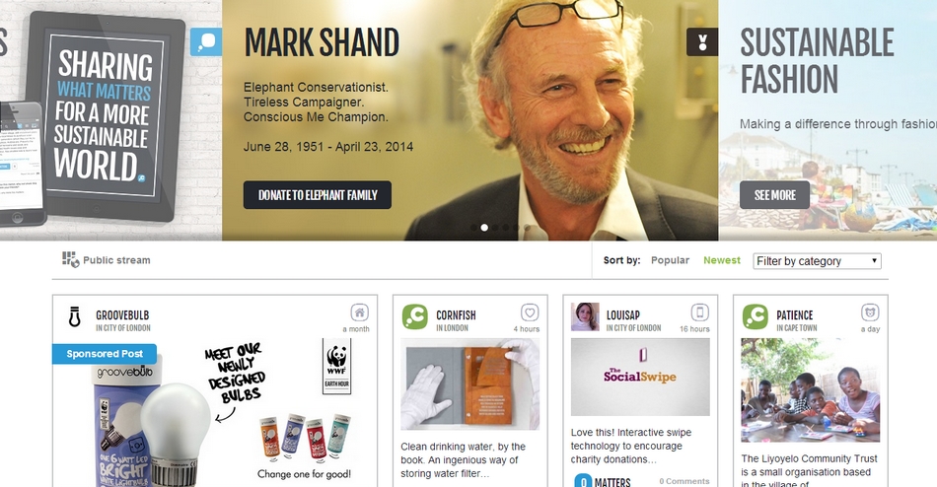The width and height of the screenshot is (937, 487).
Task: Click the See More button
Action: click(774, 195)
